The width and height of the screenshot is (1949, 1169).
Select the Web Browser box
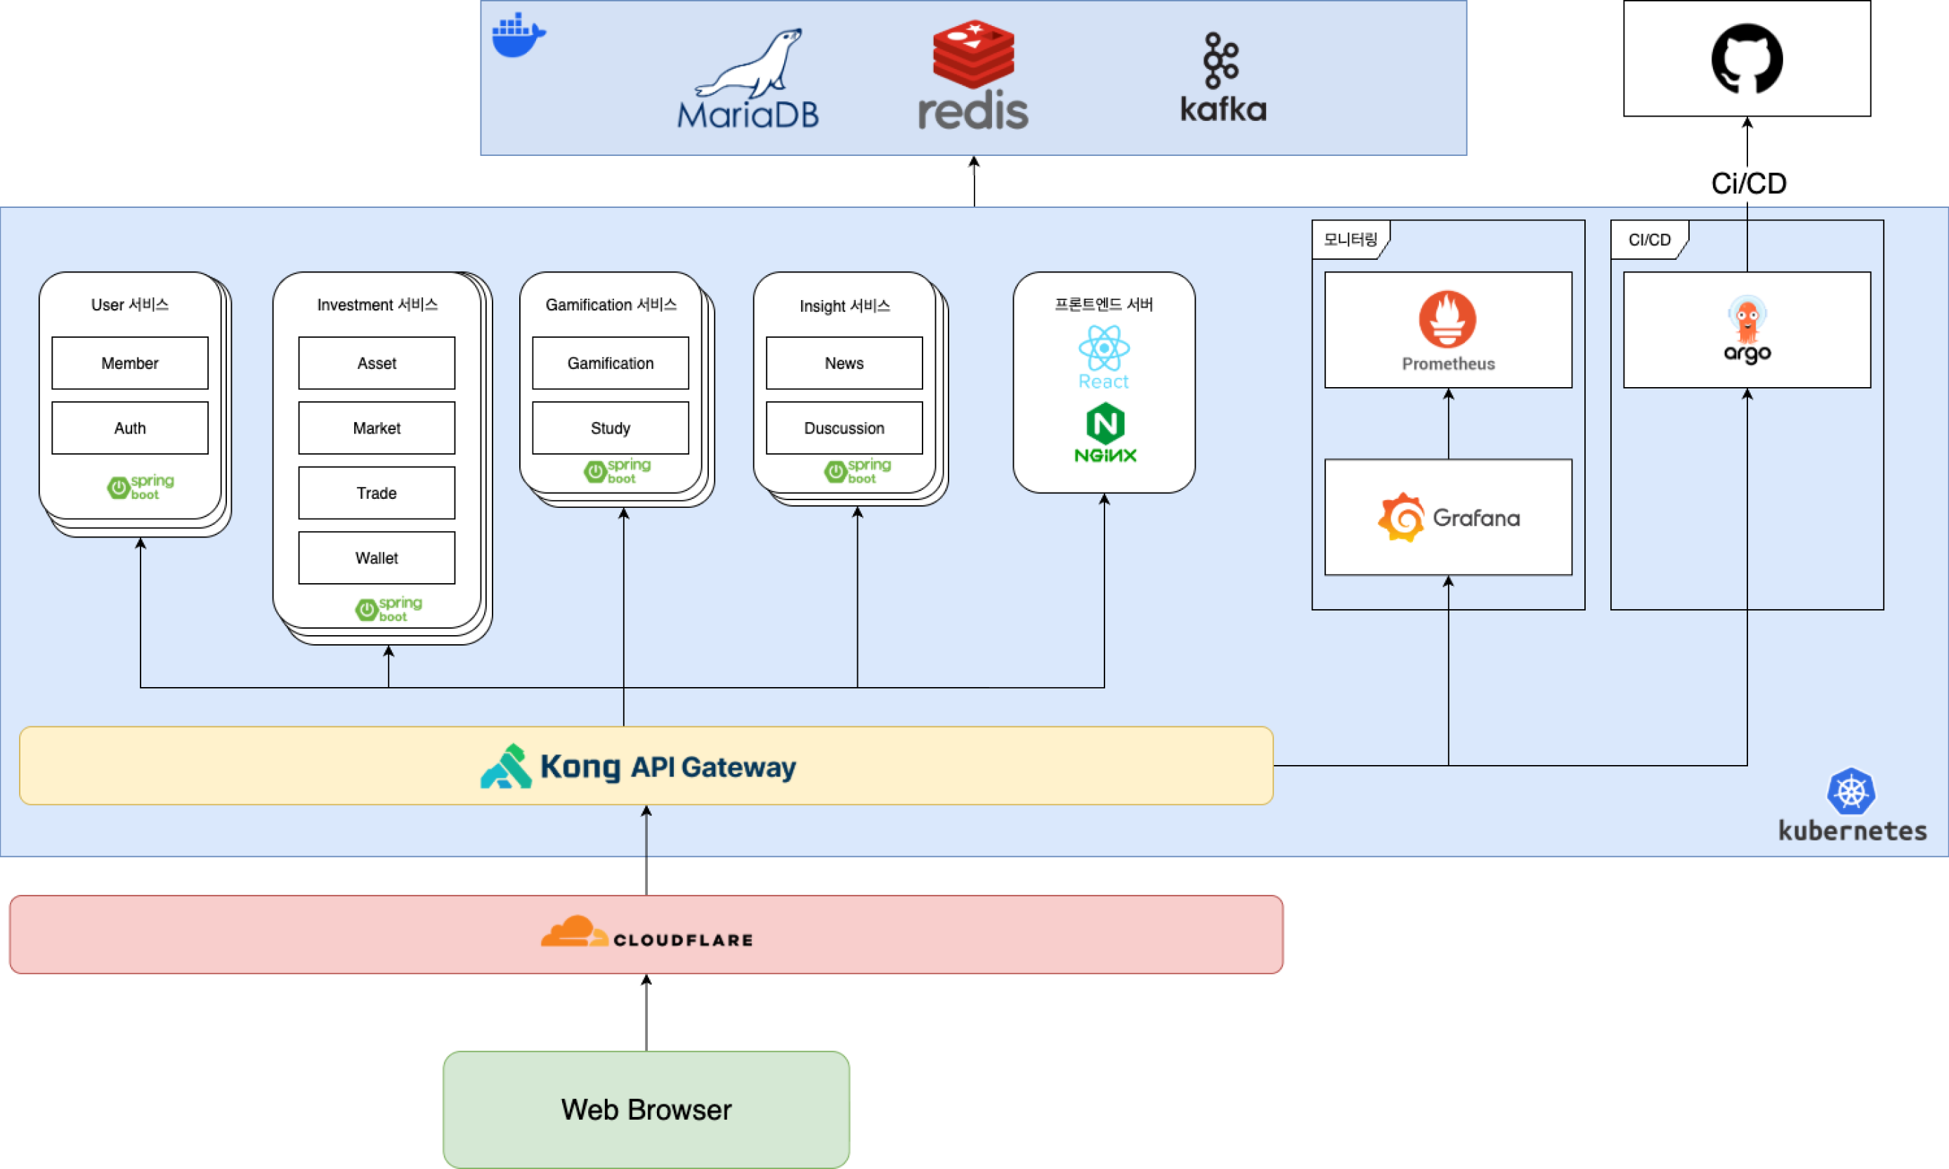tap(646, 1109)
